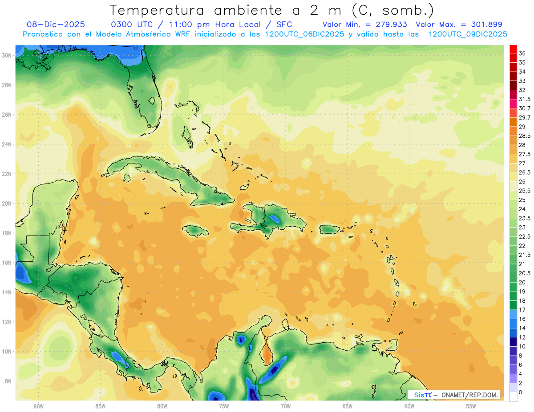
Task: Click the pink legend swatch between 30.7 and 31.5
Action: 513,104
